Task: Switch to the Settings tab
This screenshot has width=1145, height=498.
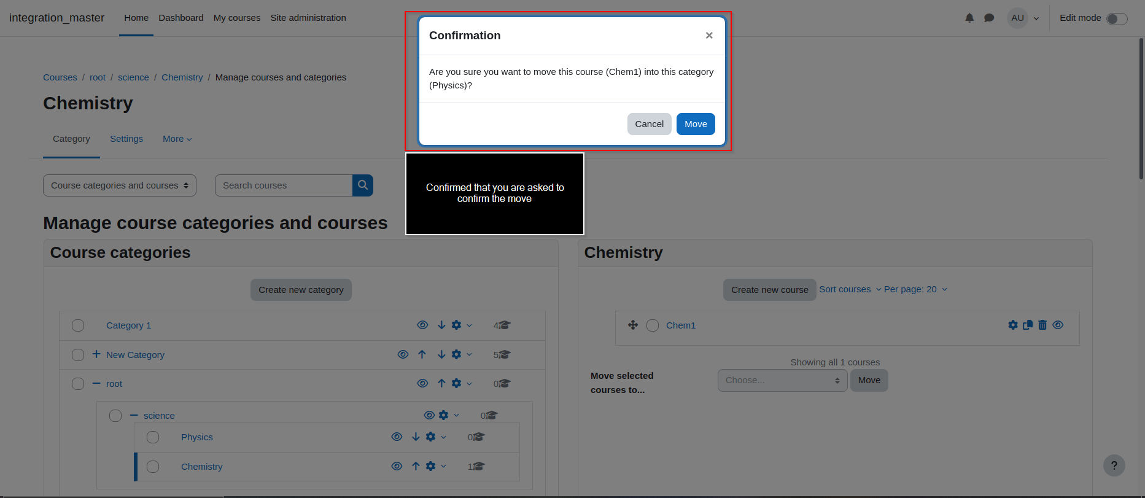Action: point(126,139)
